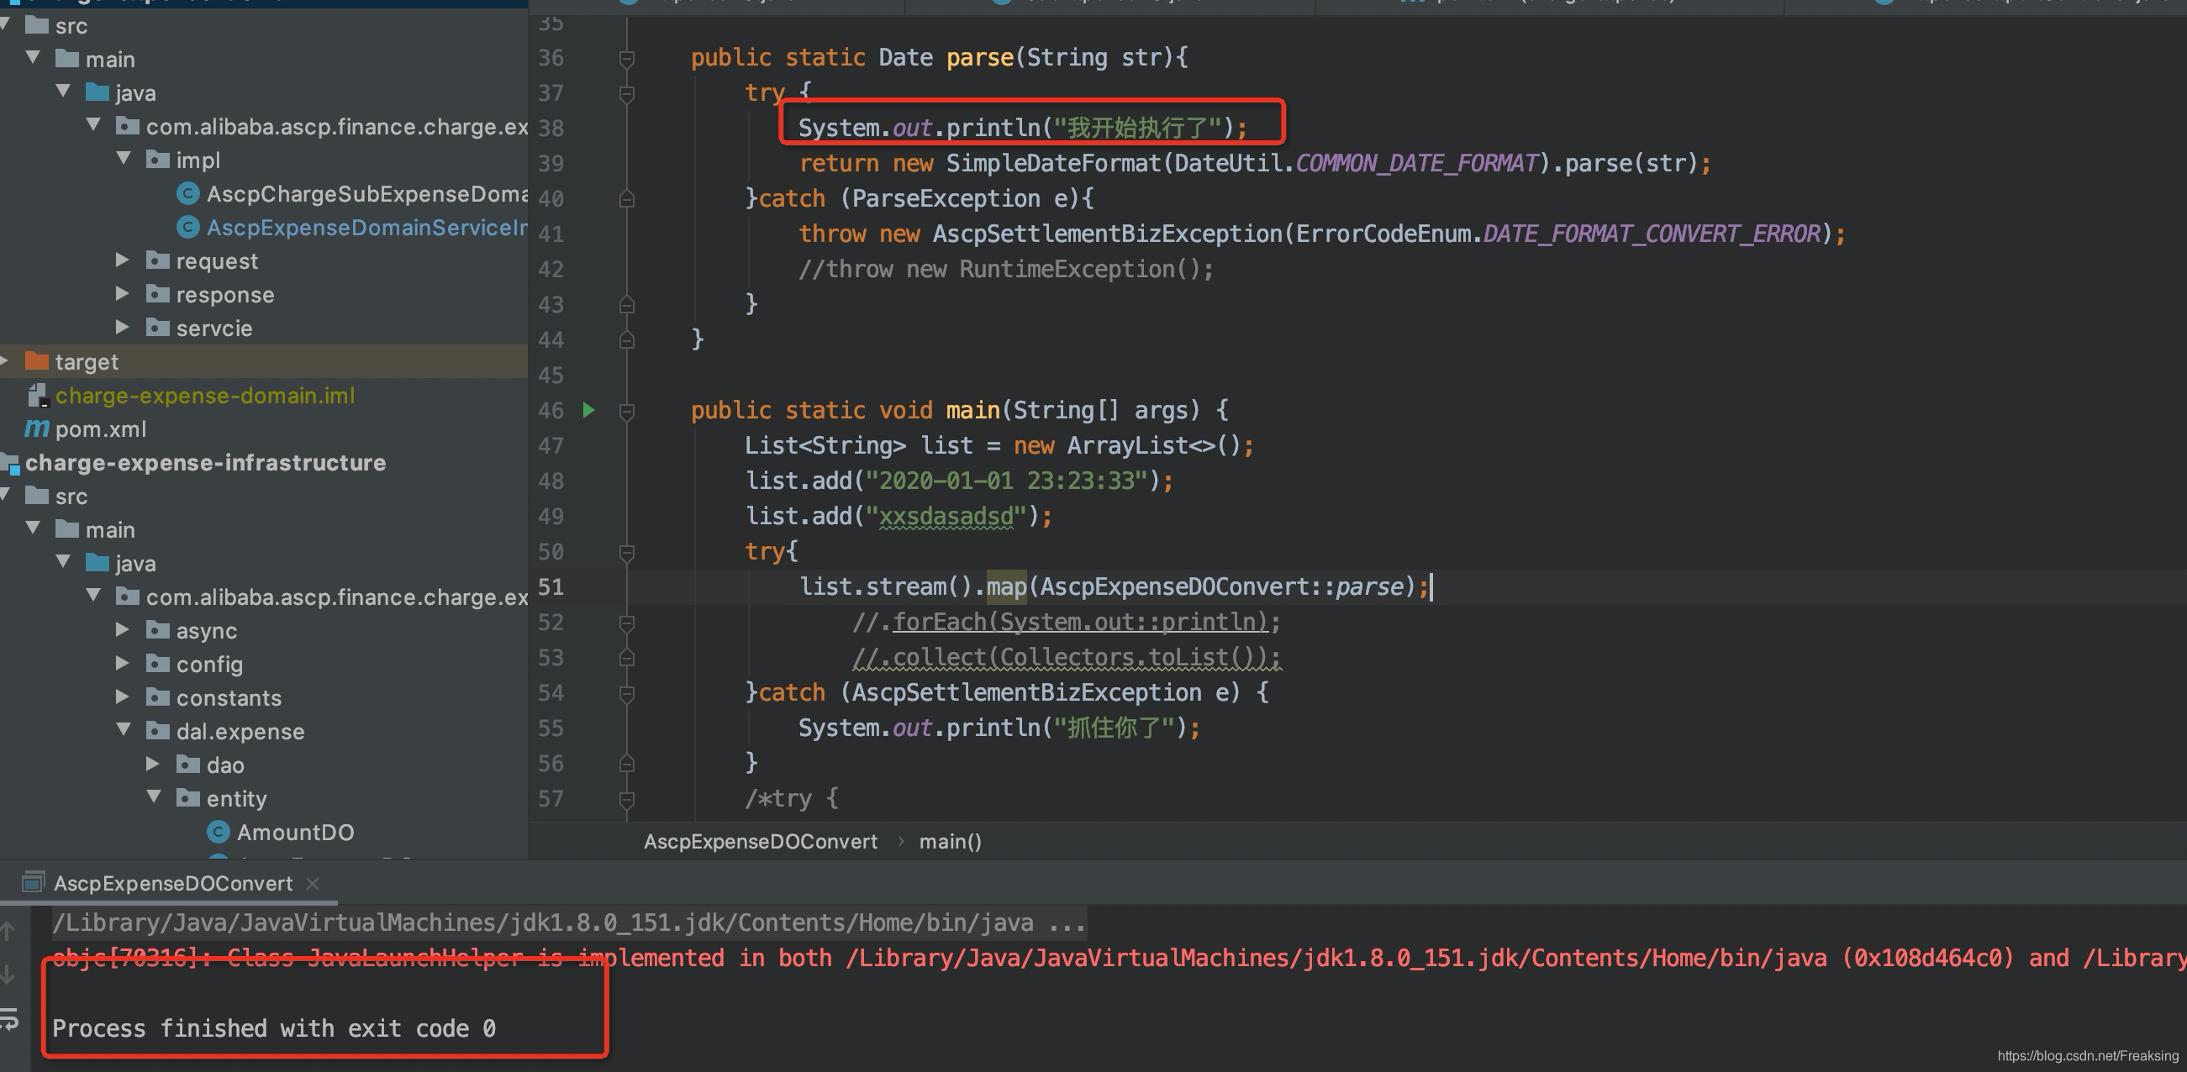Viewport: 2187px width, 1072px height.
Task: Click java command path line in console
Action: [x=569, y=922]
